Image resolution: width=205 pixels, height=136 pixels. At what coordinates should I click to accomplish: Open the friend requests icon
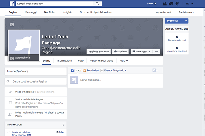pos(165,4)
